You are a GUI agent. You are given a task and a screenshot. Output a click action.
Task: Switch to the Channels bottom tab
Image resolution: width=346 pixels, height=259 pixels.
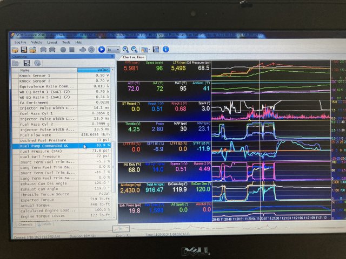(x=25, y=224)
